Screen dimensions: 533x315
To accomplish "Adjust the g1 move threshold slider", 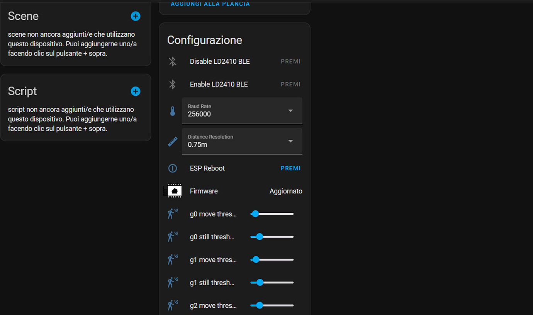I will tap(272, 260).
